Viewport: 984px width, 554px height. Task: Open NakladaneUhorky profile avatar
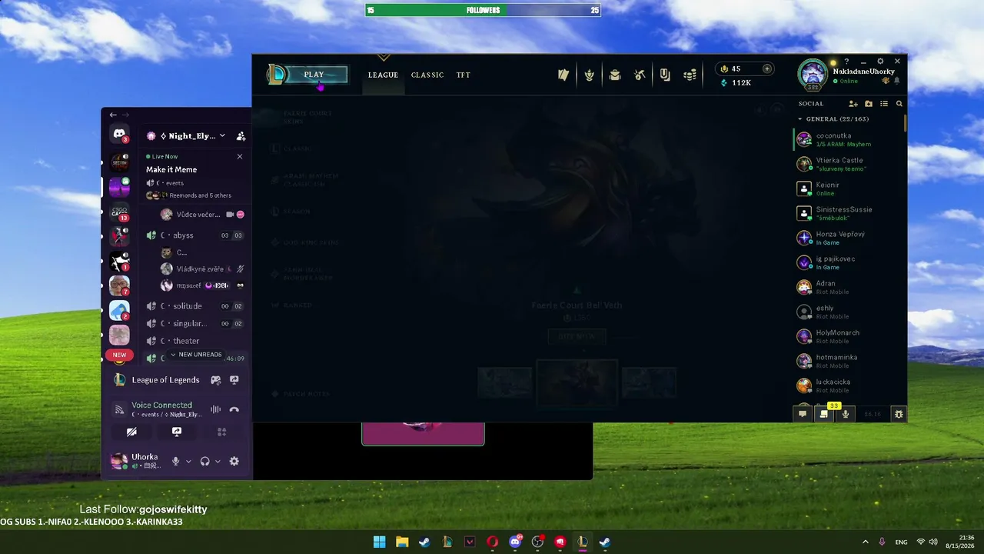tap(813, 74)
